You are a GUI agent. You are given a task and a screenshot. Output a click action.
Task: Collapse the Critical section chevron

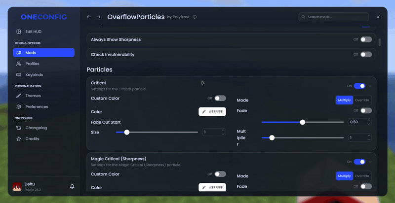pyautogui.click(x=370, y=86)
